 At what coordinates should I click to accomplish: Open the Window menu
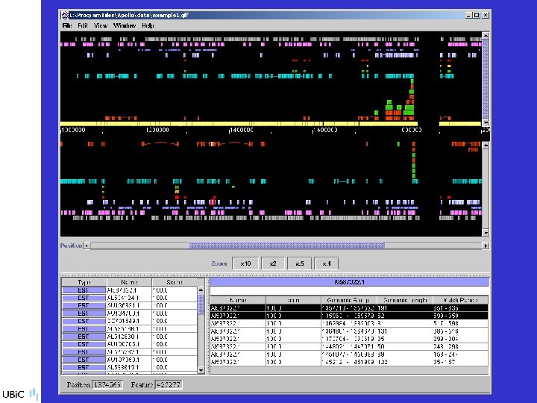point(125,25)
